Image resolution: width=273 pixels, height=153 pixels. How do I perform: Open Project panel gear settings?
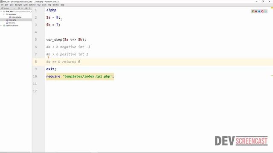click(x=26, y=8)
